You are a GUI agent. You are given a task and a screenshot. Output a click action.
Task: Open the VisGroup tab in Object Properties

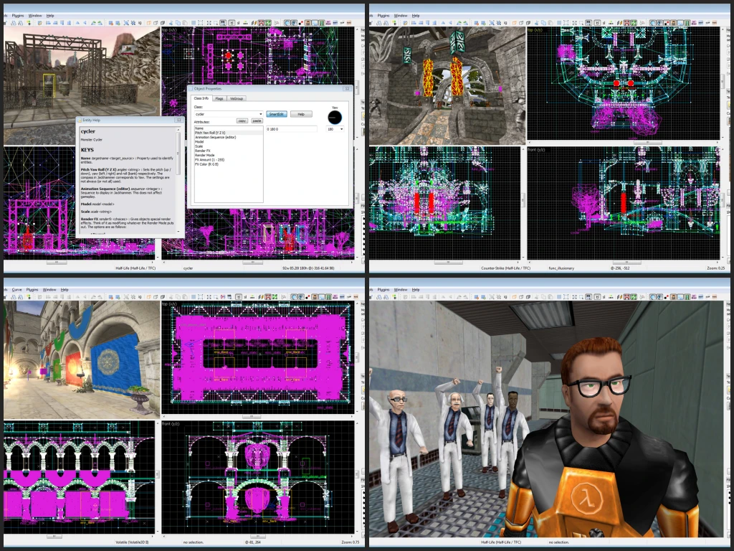click(x=237, y=98)
